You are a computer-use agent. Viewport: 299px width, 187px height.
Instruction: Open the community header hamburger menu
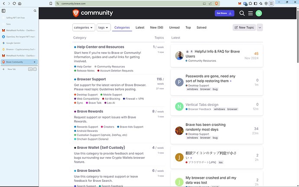point(250,13)
